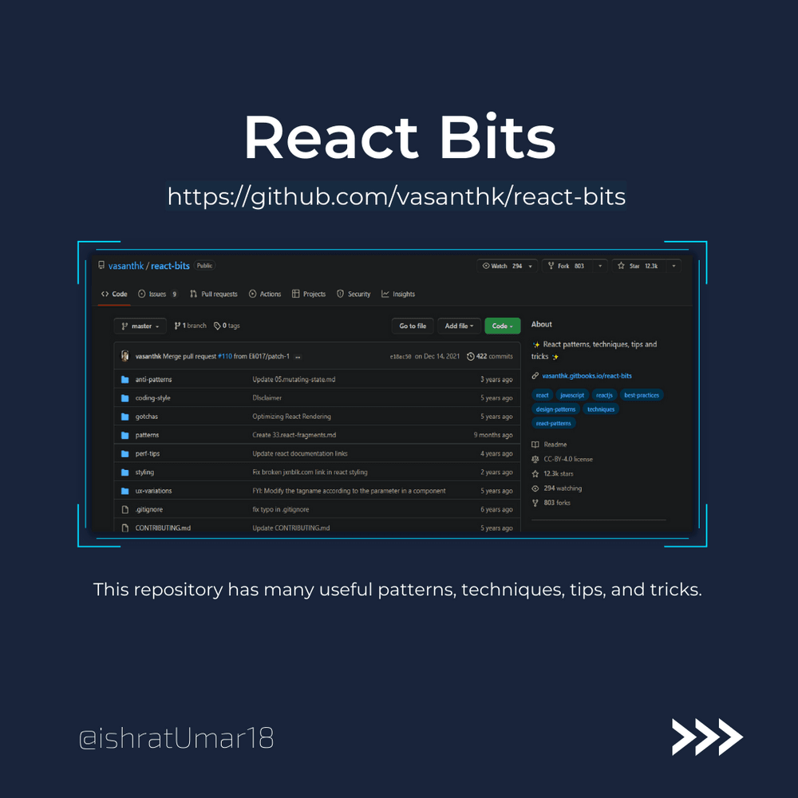The image size is (798, 798).
Task: Open the master branch dropdown
Action: click(x=140, y=326)
